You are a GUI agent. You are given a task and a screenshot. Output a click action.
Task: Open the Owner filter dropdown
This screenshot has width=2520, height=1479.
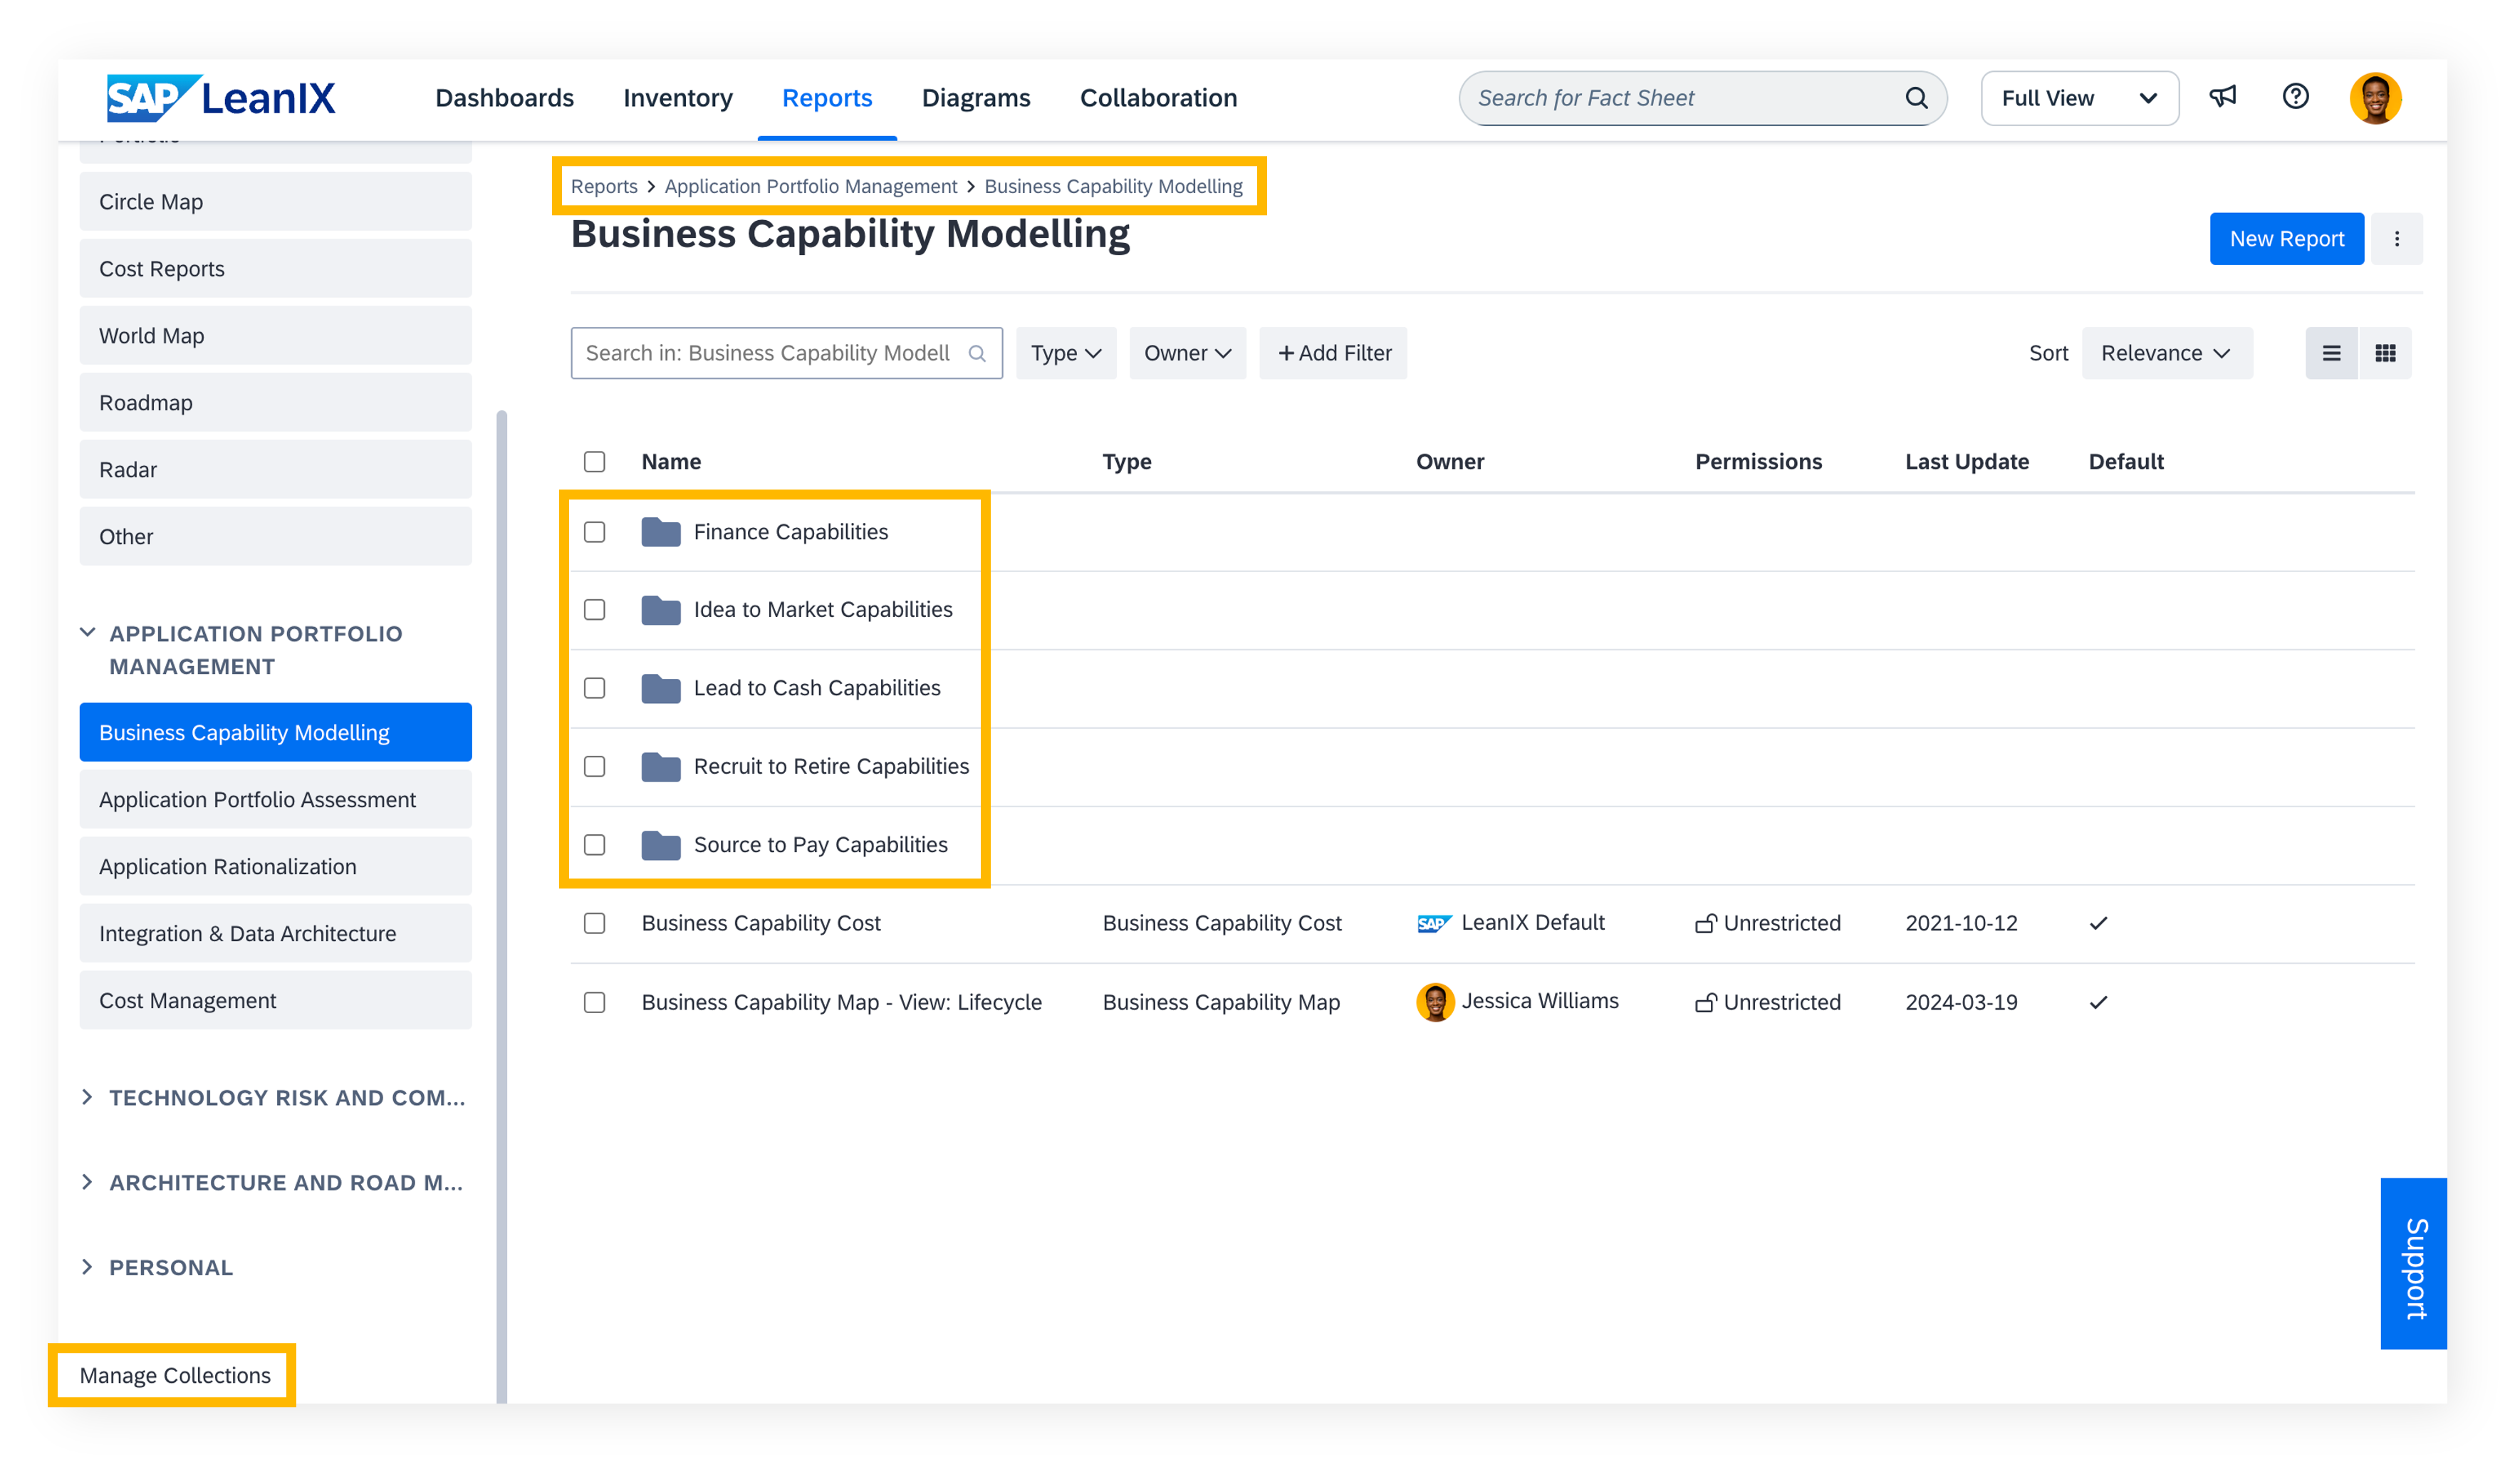click(1187, 353)
